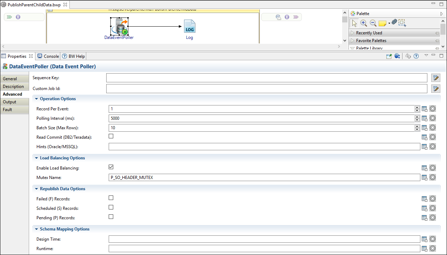The width and height of the screenshot is (447, 255).
Task: Click the canvas horizontal scrollbar right arrow
Action: click(339, 46)
